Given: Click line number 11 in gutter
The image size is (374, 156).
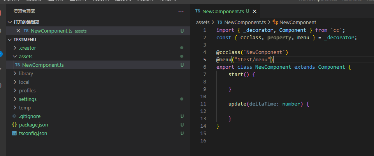Looking at the screenshot, I should point(203,104).
